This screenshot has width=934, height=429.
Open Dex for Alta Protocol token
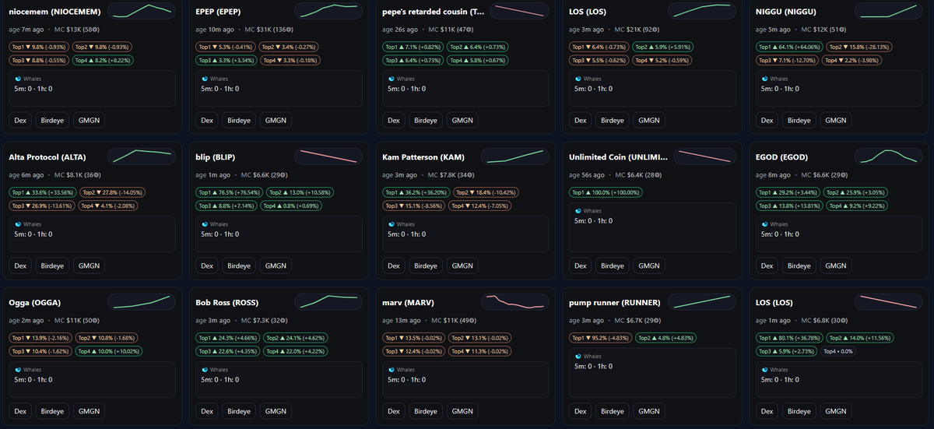20,266
